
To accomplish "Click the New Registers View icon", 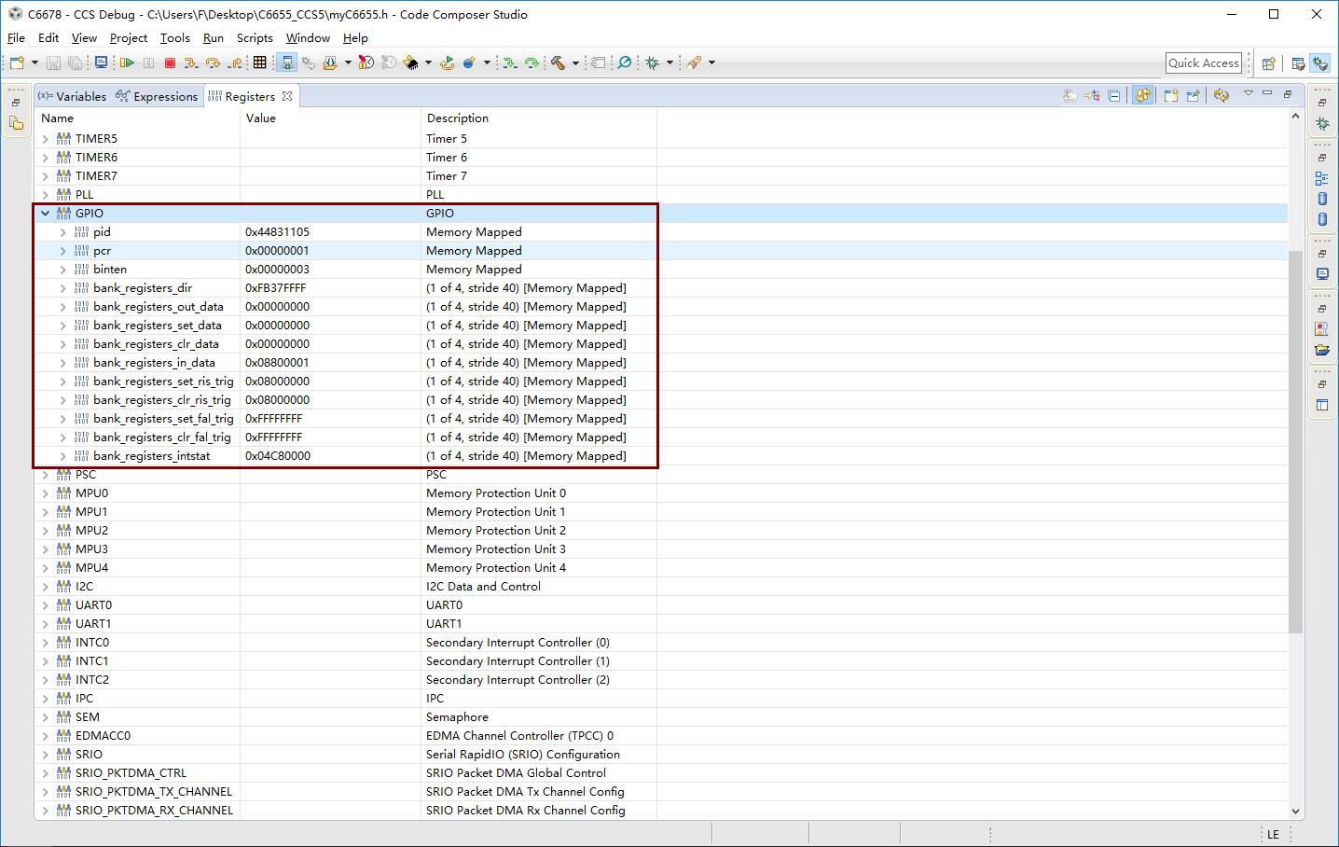I will 1171,95.
